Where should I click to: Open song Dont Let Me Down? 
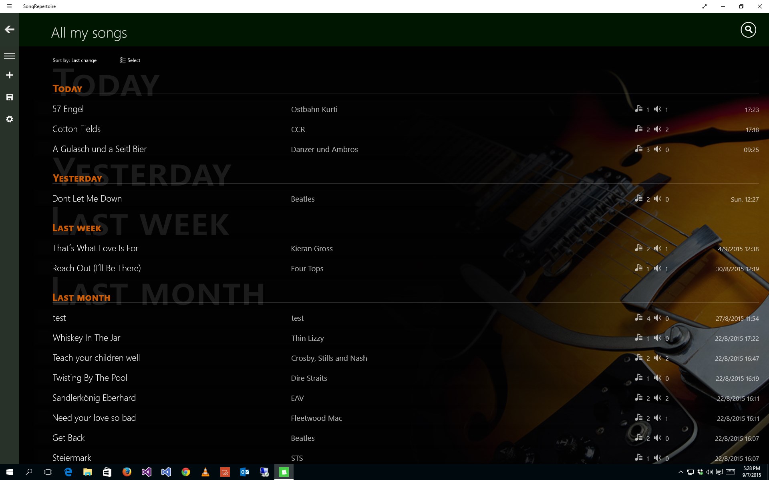[87, 199]
